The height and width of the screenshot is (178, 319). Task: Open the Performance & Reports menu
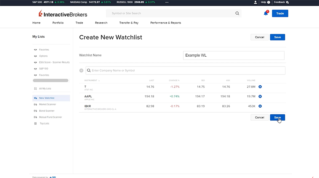[166, 23]
